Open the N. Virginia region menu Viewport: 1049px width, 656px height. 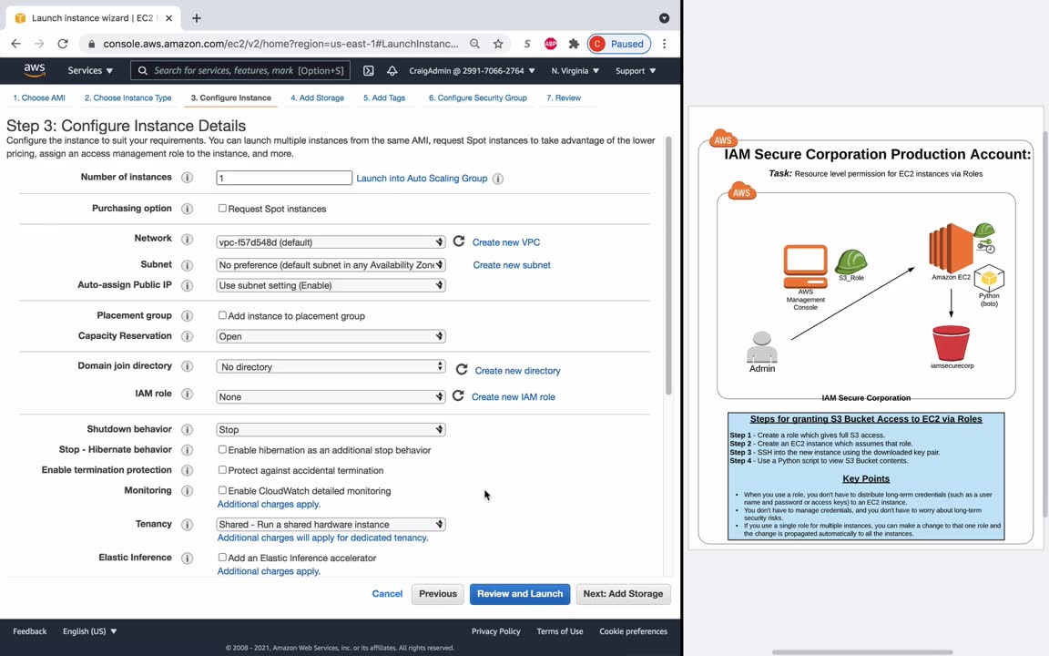pos(575,70)
